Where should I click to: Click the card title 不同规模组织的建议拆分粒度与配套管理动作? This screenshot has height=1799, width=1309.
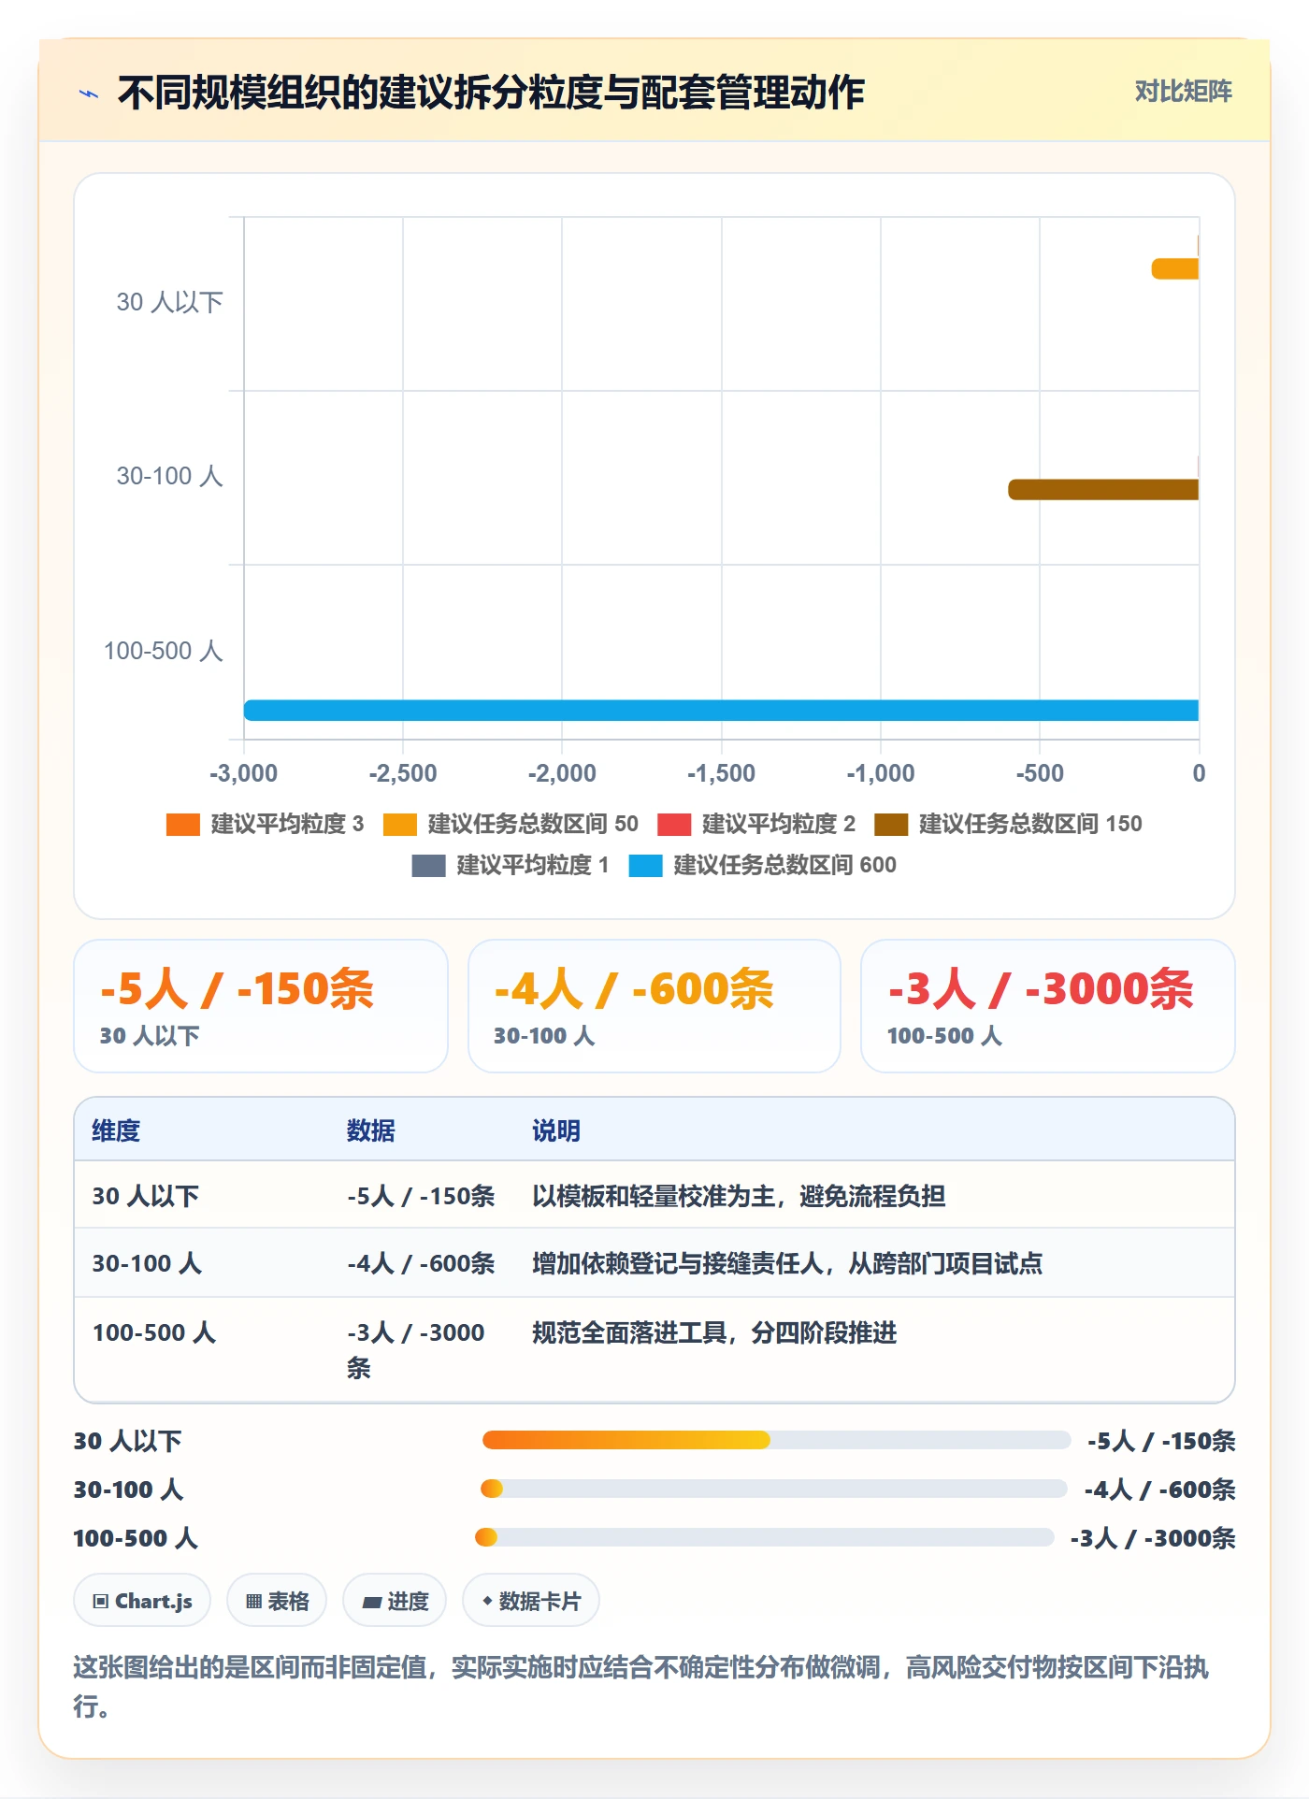[491, 93]
